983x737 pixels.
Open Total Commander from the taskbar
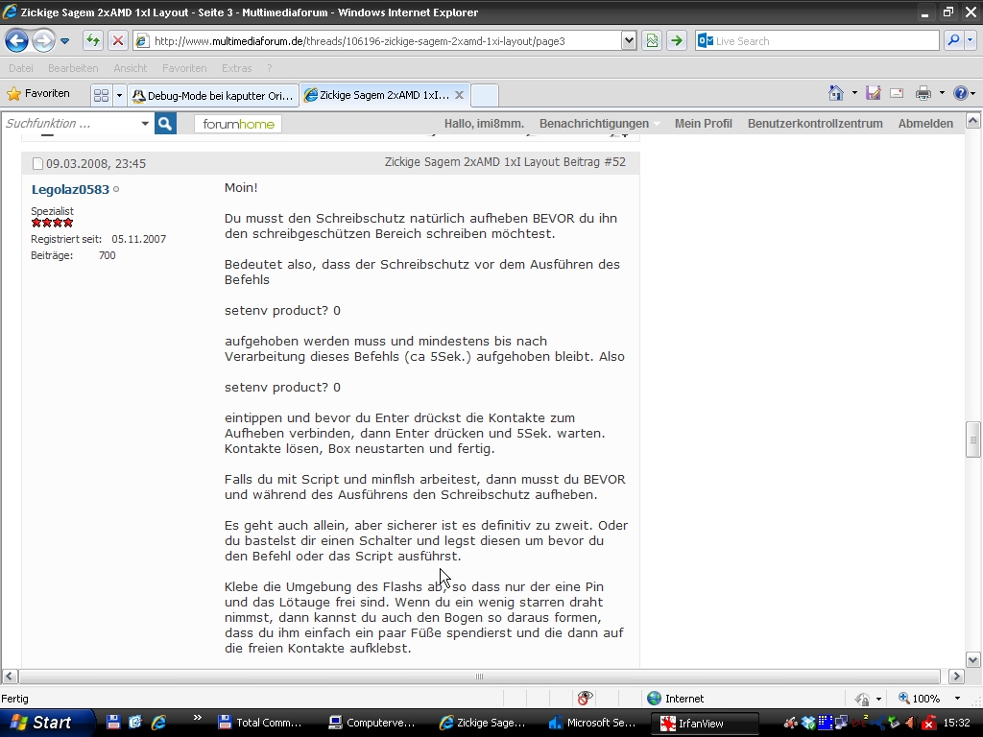(x=259, y=723)
